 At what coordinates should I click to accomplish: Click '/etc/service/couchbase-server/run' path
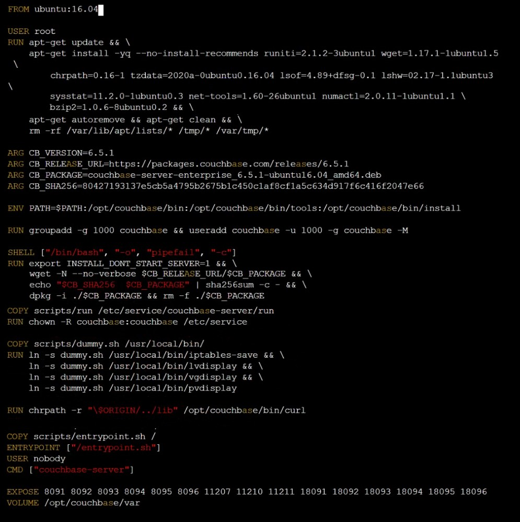coord(186,311)
